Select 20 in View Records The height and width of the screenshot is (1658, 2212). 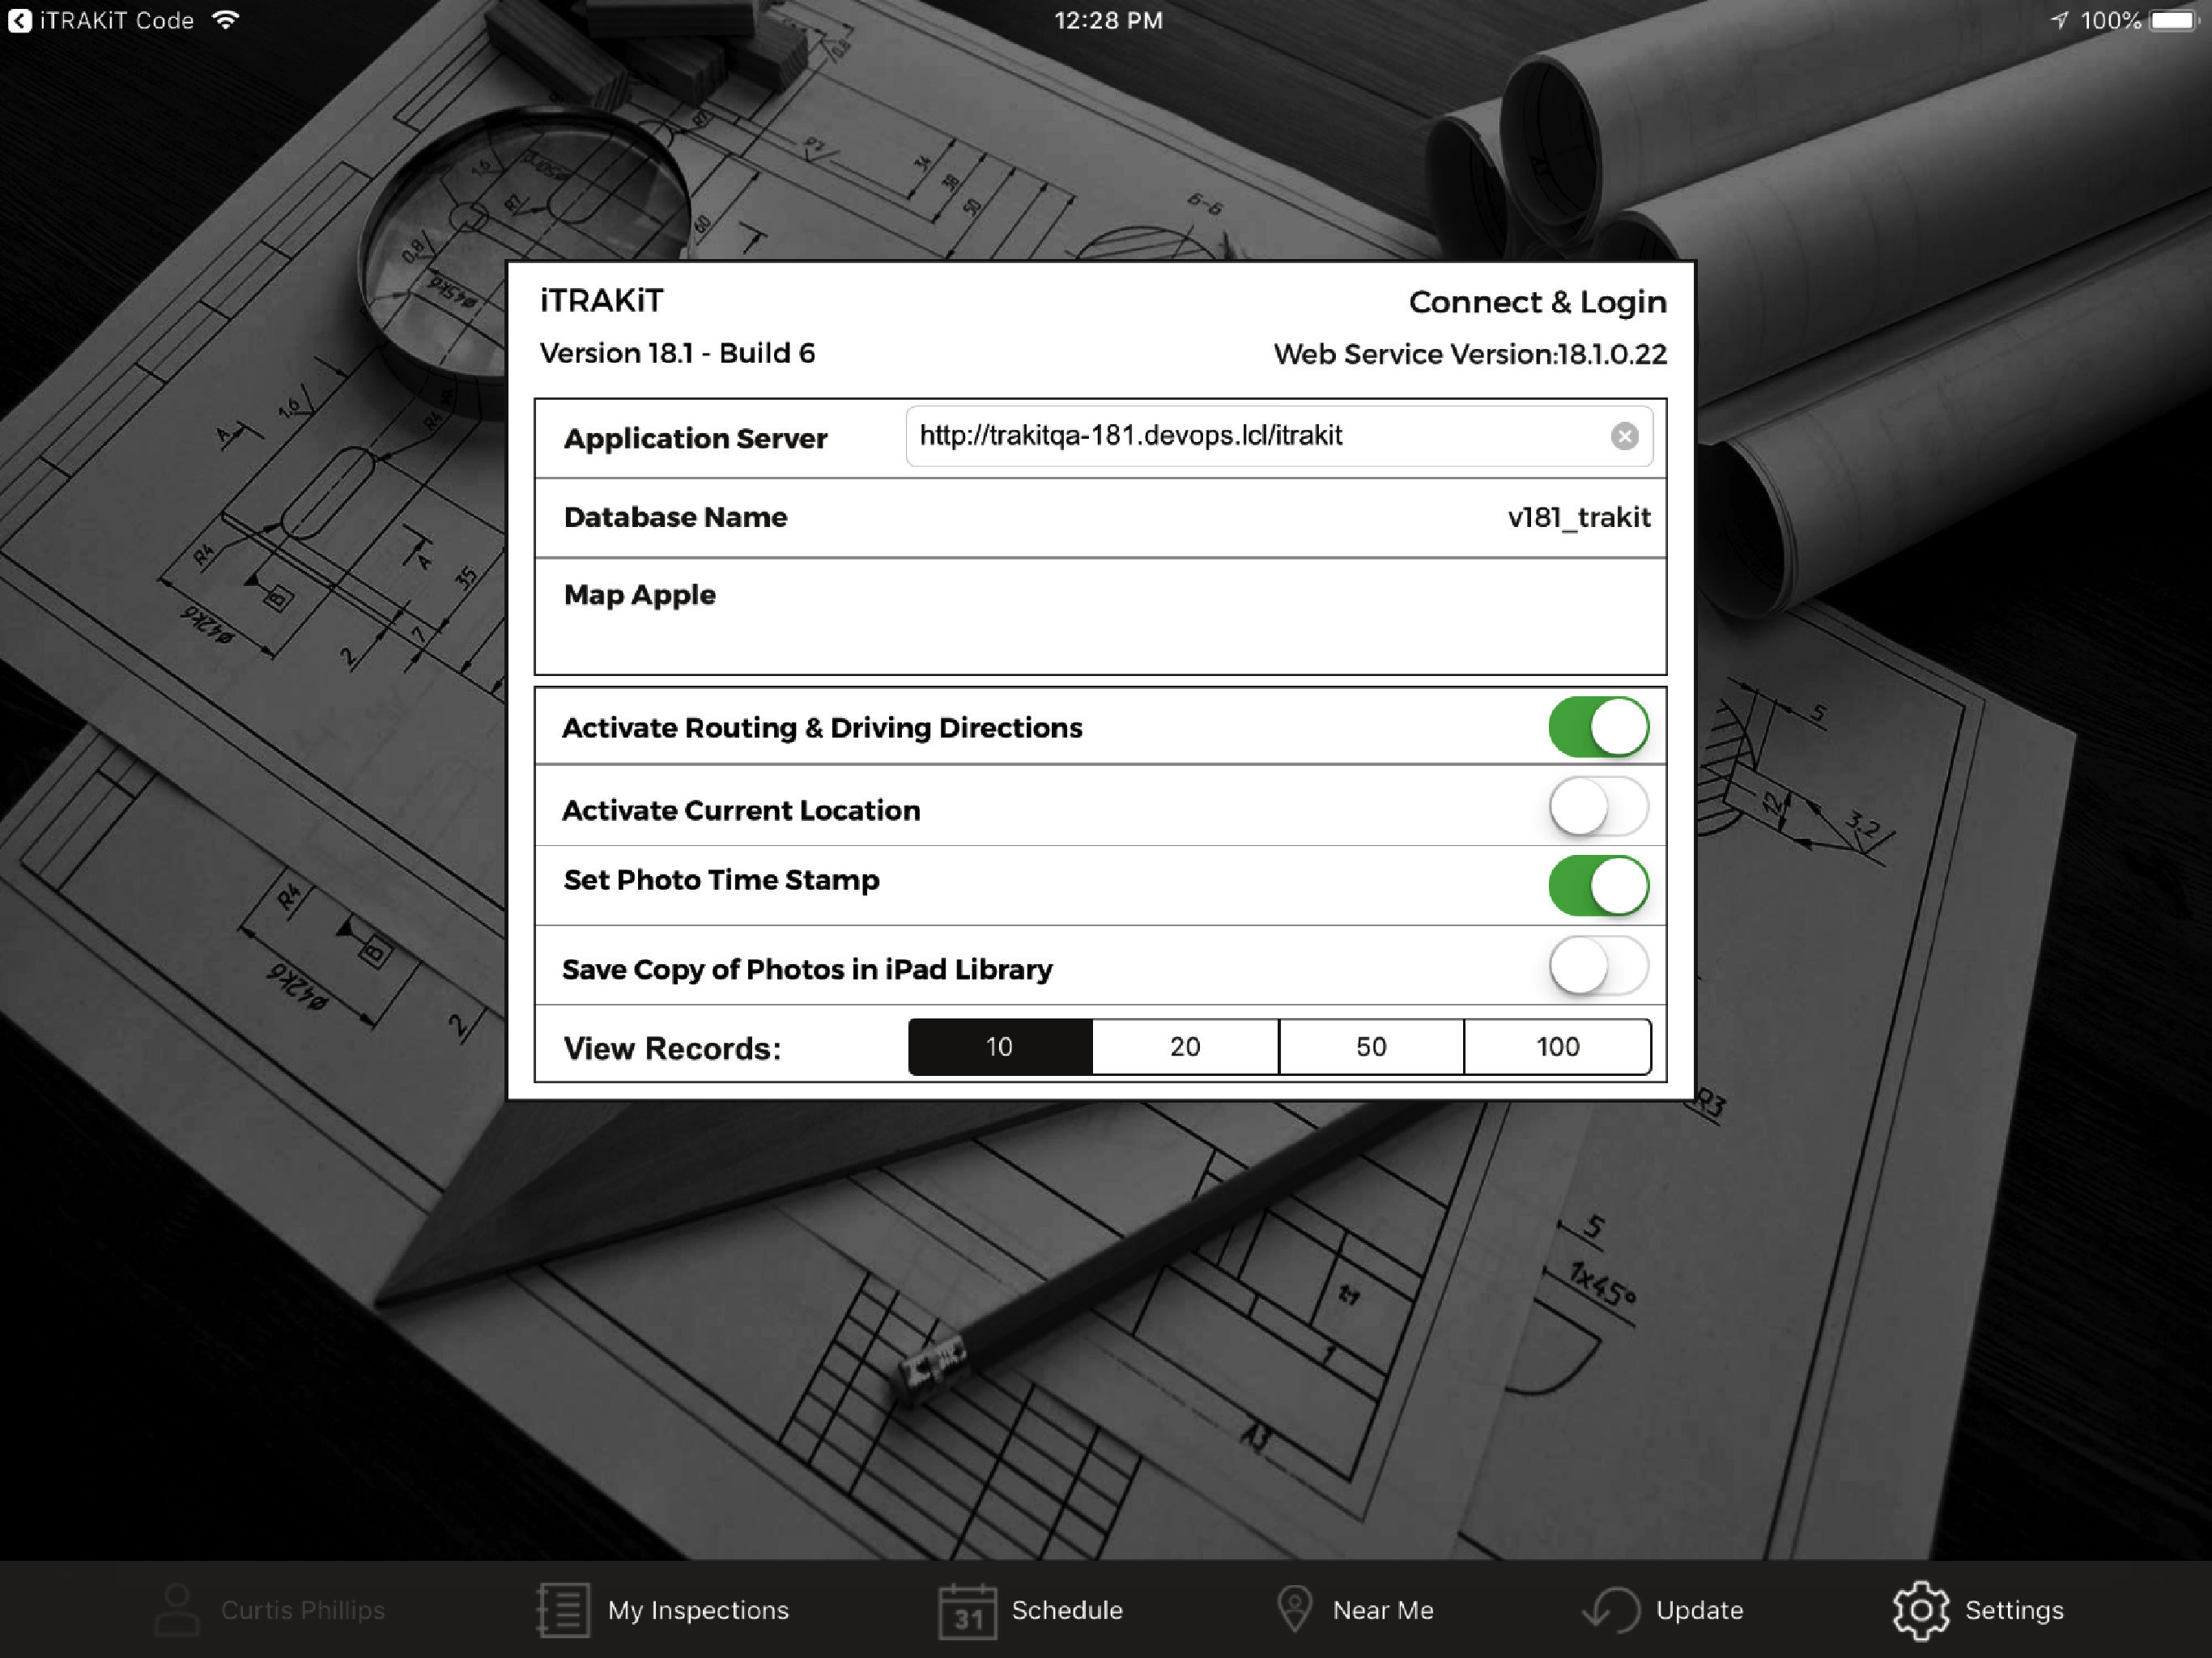1185,1047
